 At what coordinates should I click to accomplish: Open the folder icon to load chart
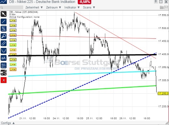point(162,7)
